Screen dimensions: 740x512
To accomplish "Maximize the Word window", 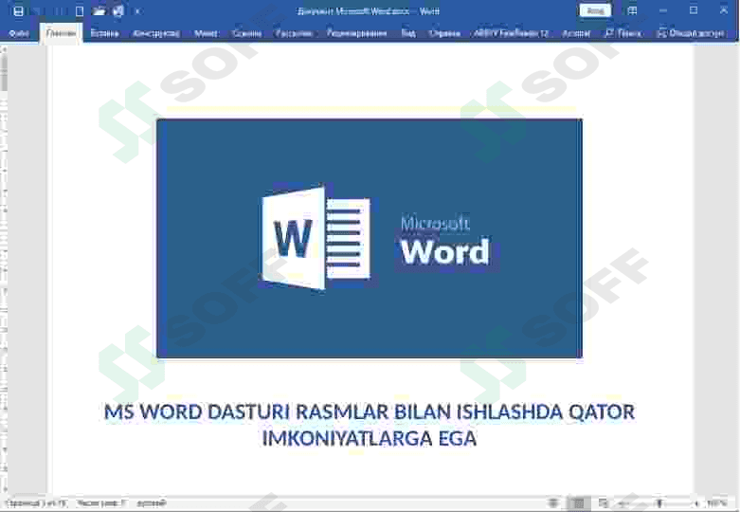I will tap(694, 10).
